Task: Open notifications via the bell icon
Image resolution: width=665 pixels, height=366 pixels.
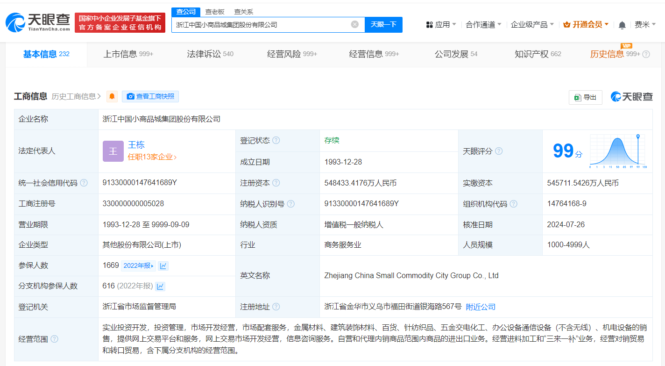Action: coord(622,24)
